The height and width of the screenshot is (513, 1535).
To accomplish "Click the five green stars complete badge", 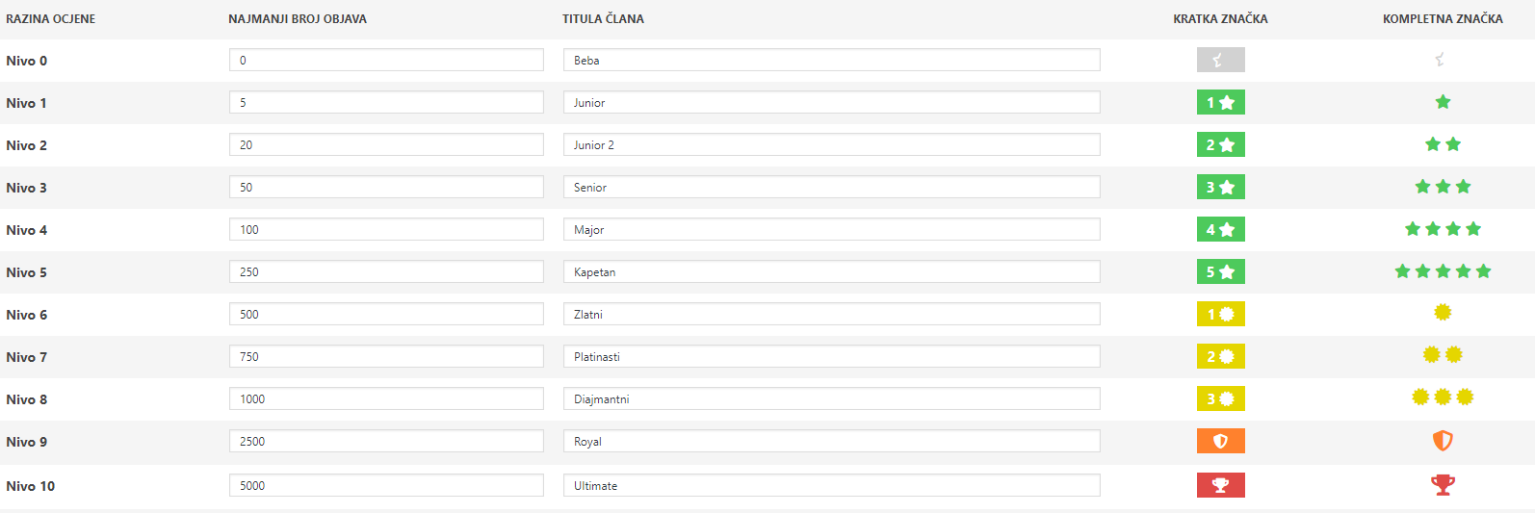I will click(1443, 271).
